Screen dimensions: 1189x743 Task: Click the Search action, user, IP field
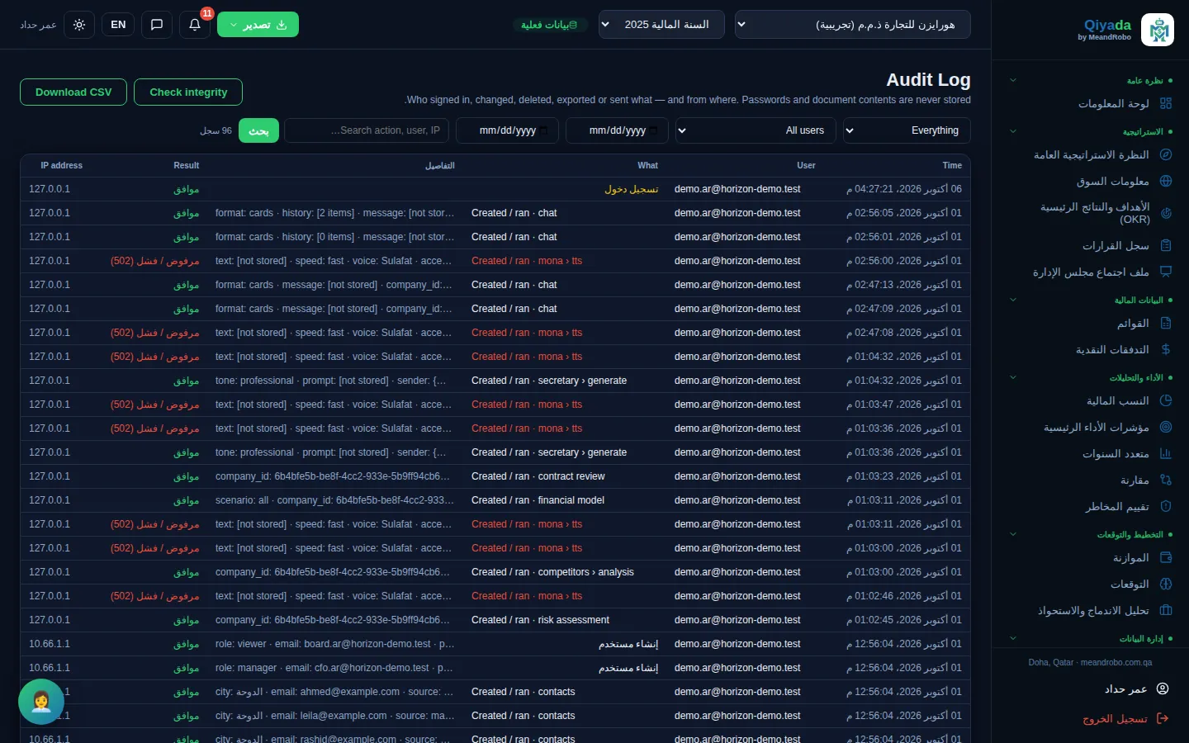click(x=367, y=130)
